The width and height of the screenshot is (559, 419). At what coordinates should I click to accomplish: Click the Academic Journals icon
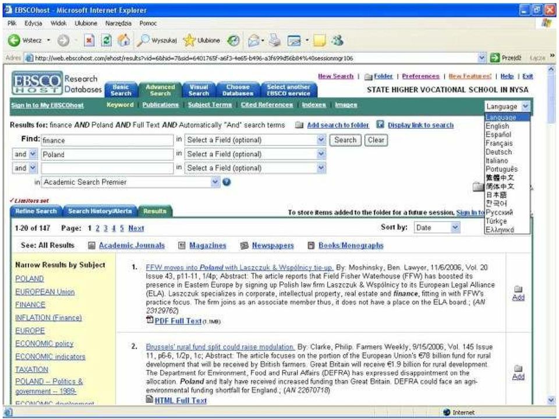(x=92, y=246)
